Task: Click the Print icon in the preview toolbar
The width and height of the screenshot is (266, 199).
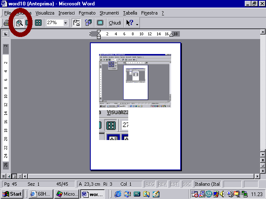Action: pyautogui.click(x=6, y=23)
